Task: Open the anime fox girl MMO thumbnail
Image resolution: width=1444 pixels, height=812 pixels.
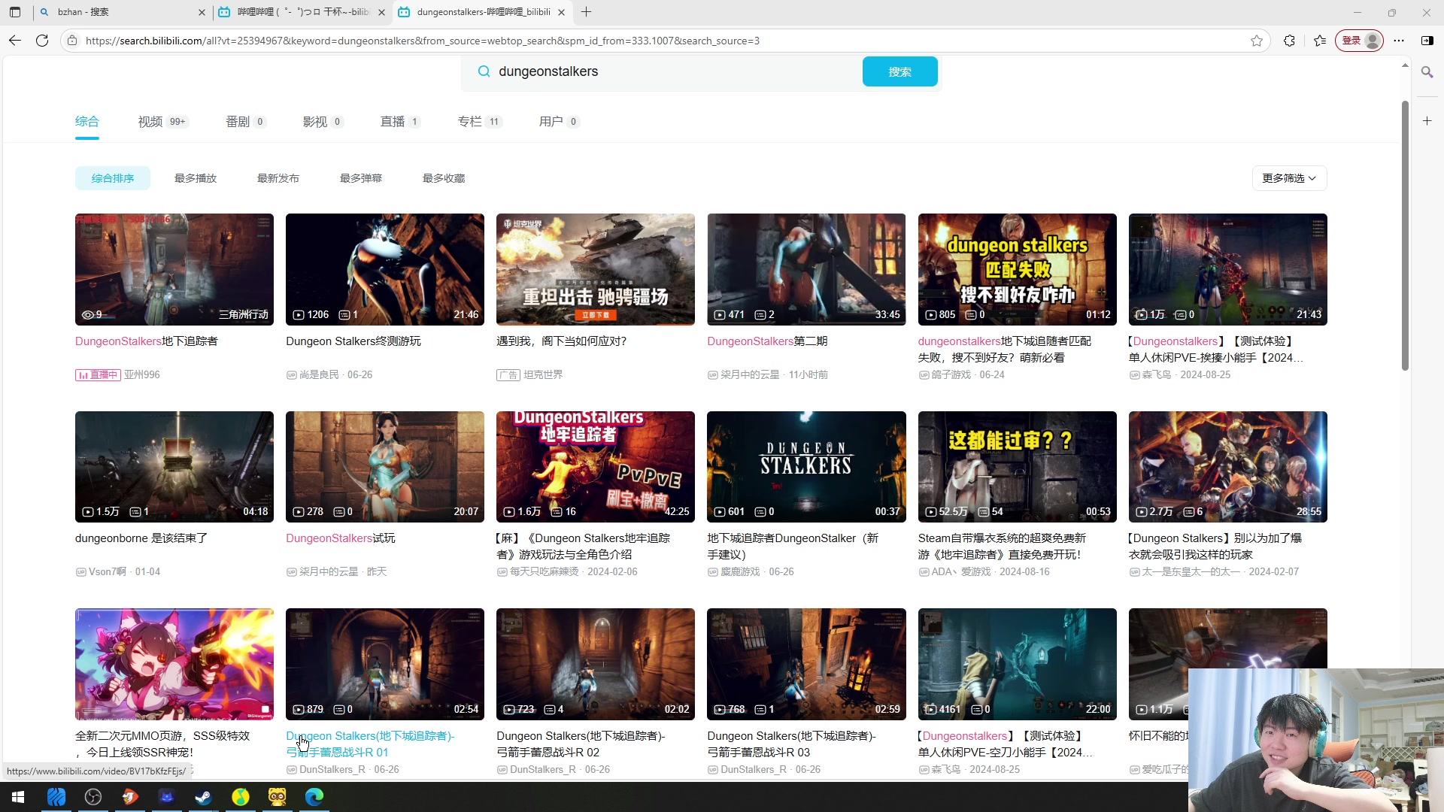Action: (x=174, y=664)
